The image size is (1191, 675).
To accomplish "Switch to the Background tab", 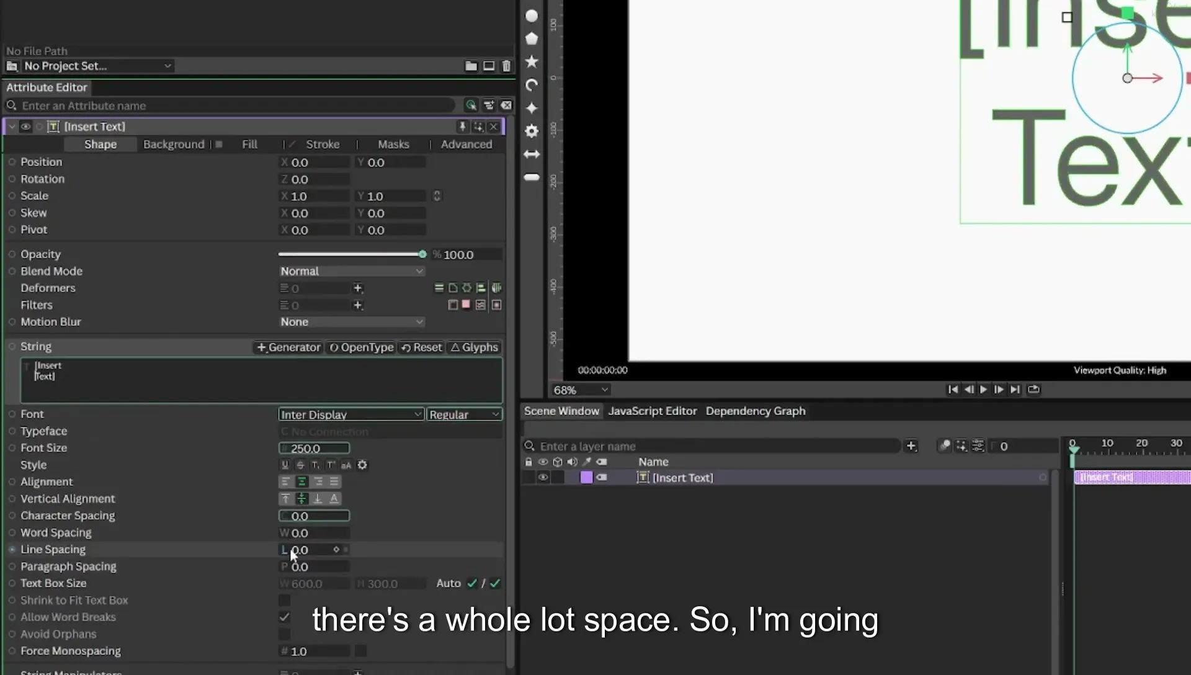I will [174, 144].
